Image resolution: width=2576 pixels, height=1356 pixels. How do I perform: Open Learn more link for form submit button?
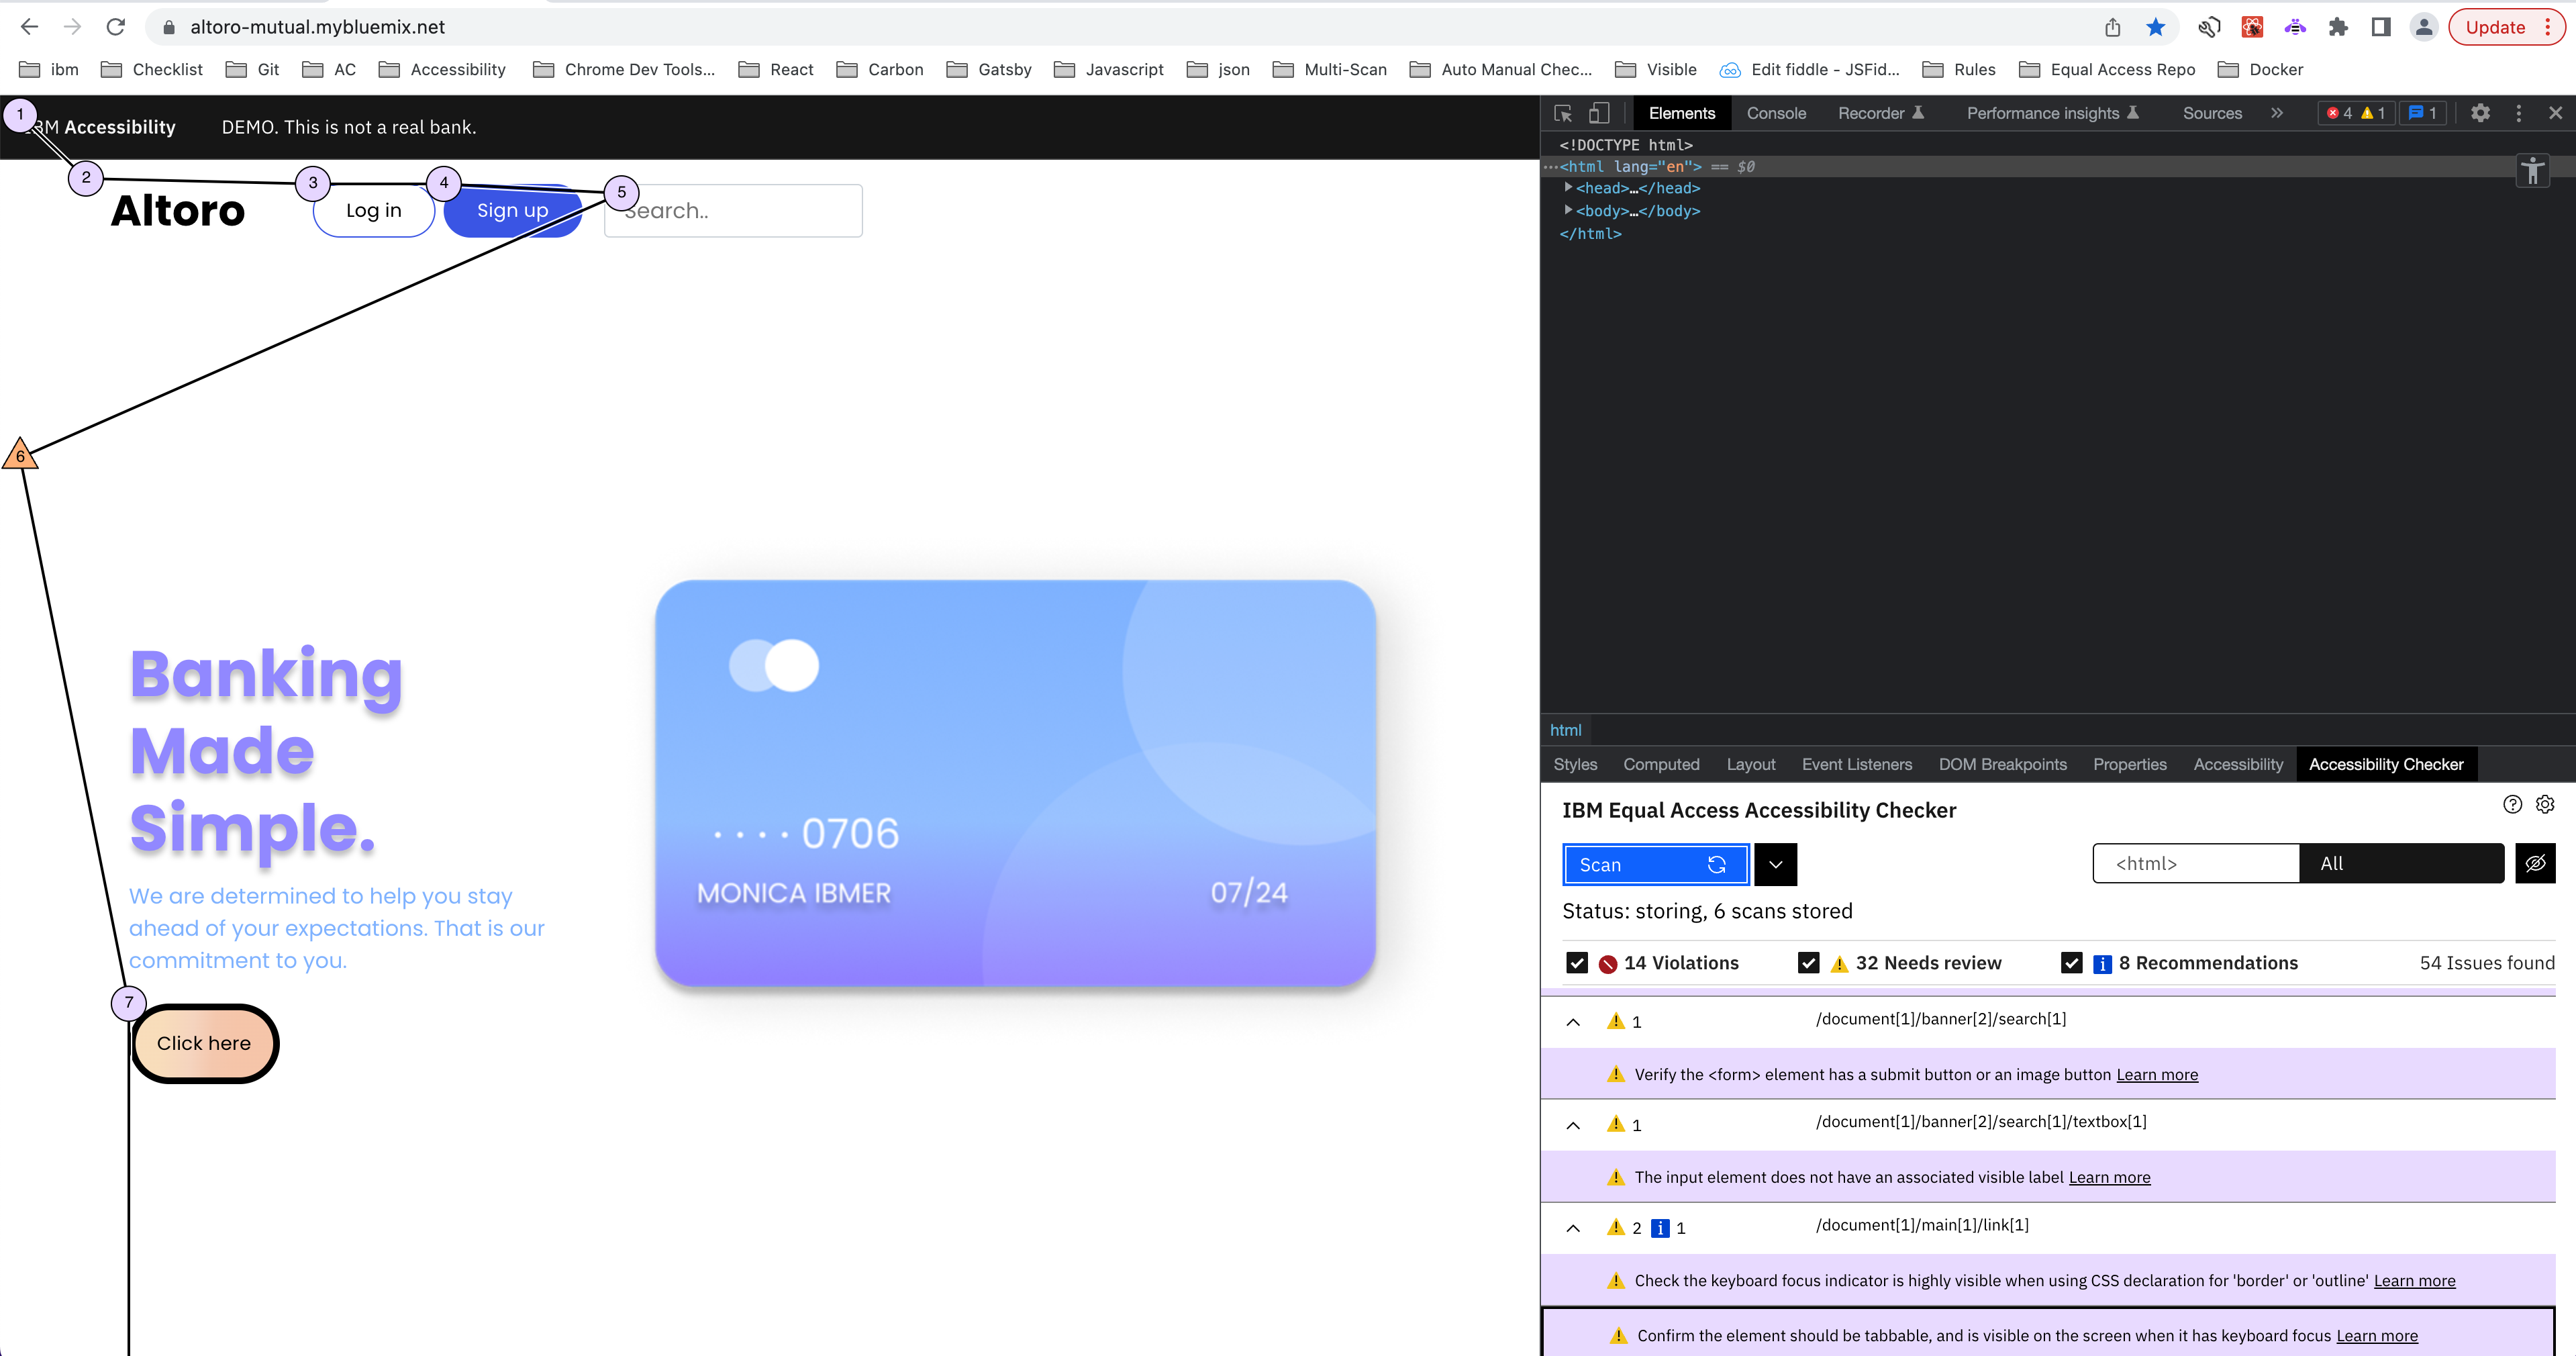(2157, 1074)
